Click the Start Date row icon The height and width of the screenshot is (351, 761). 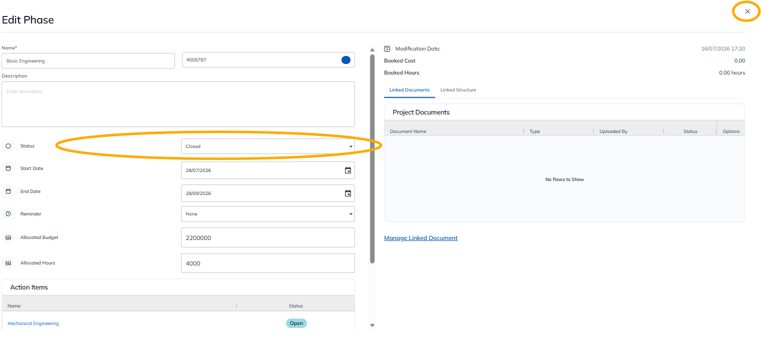[x=8, y=168]
